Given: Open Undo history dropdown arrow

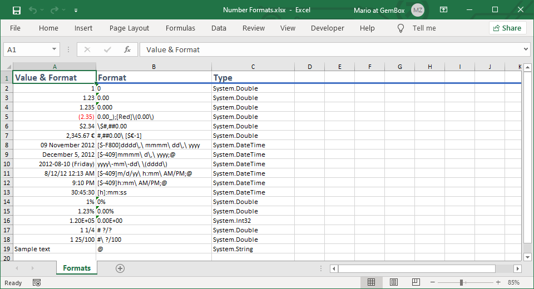Looking at the screenshot, I should click(x=42, y=10).
